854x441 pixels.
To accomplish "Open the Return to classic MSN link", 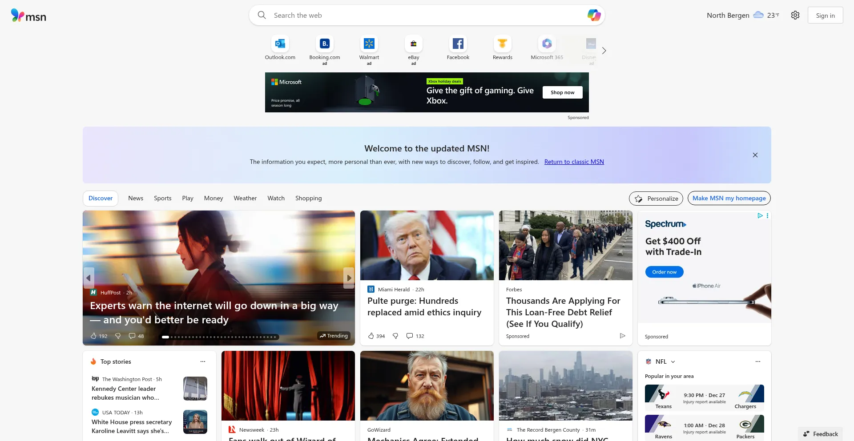I will click(574, 162).
